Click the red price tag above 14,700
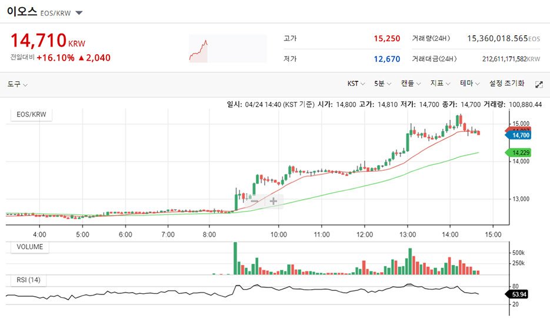The height and width of the screenshot is (318, 550). [521, 130]
